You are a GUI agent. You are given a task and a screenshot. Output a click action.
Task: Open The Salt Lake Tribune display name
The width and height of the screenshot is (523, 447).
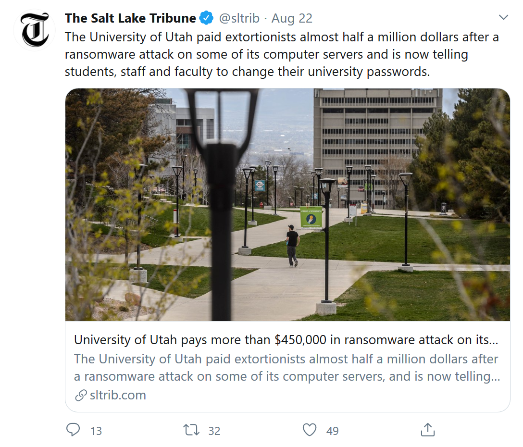click(x=130, y=18)
